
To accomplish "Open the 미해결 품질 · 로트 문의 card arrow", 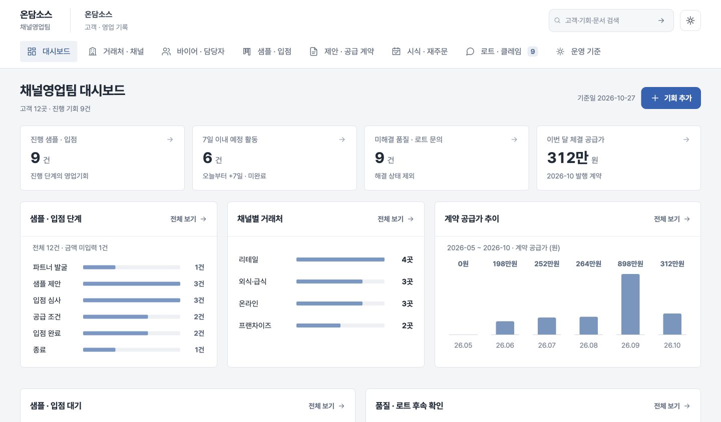I will tap(514, 139).
